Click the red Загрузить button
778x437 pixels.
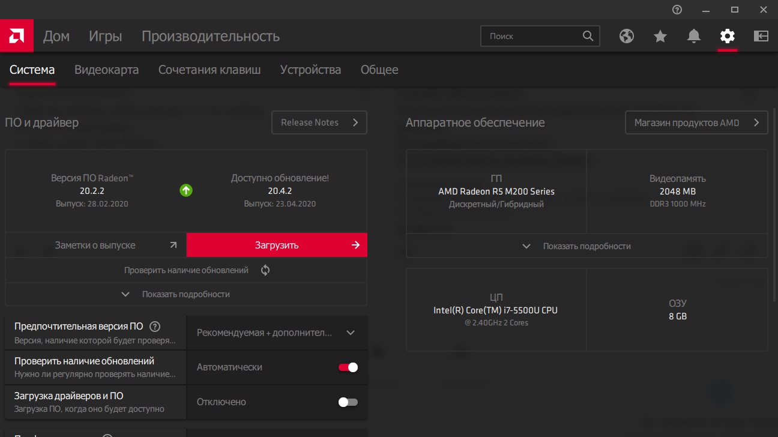[x=277, y=245]
